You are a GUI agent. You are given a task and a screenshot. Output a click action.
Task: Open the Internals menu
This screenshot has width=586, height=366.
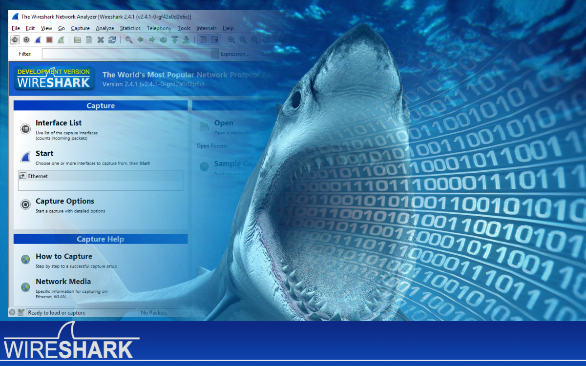207,28
